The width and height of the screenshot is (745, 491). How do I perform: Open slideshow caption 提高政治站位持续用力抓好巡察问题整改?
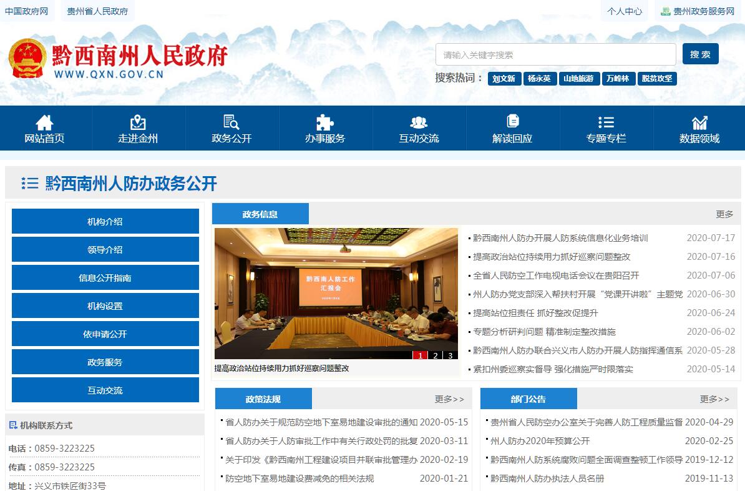[282, 369]
